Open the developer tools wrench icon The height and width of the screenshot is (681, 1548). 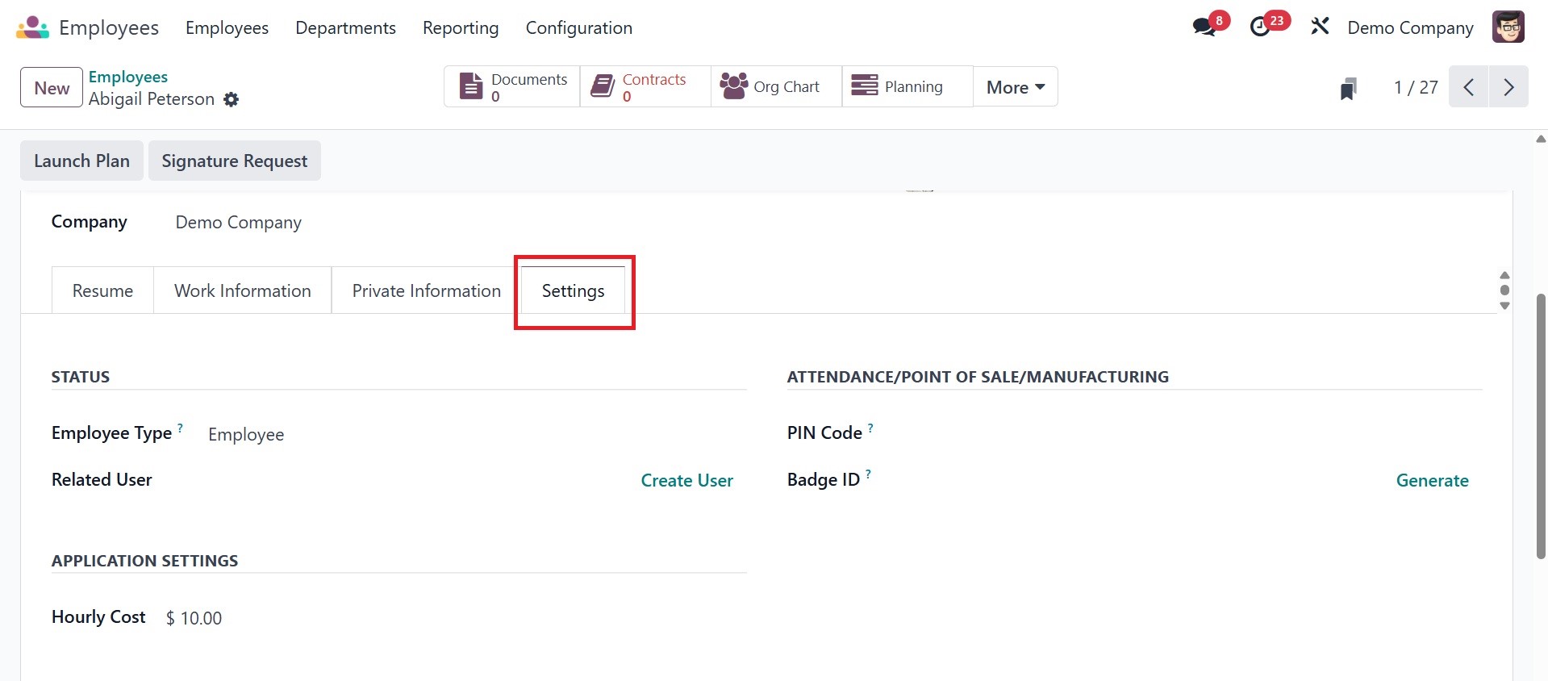coord(1320,27)
